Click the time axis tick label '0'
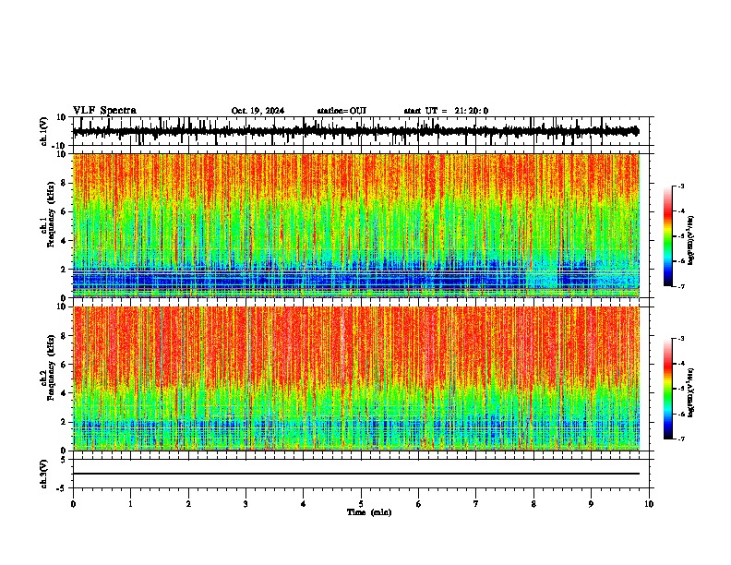This screenshot has width=731, height=565. click(x=73, y=504)
